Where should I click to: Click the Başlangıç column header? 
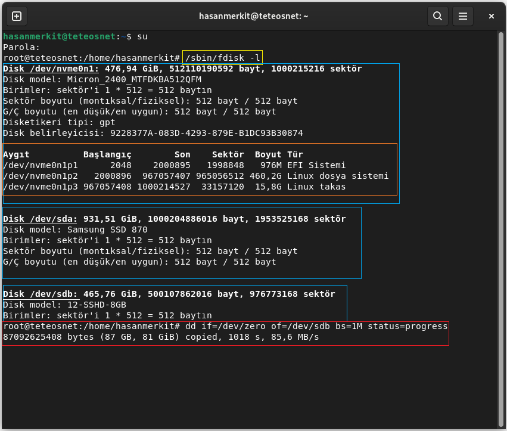click(107, 154)
